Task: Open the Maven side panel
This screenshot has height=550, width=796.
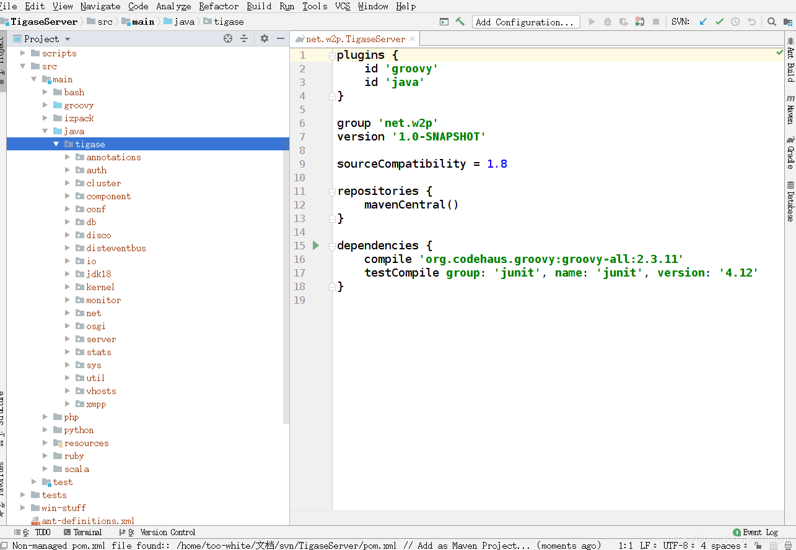Action: tap(790, 110)
